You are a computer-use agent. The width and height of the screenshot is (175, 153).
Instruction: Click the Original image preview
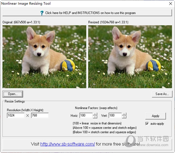point(44,57)
